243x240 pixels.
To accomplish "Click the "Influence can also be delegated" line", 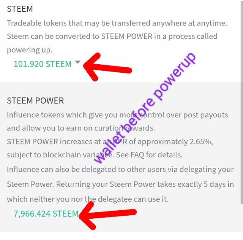I will 76,169.
